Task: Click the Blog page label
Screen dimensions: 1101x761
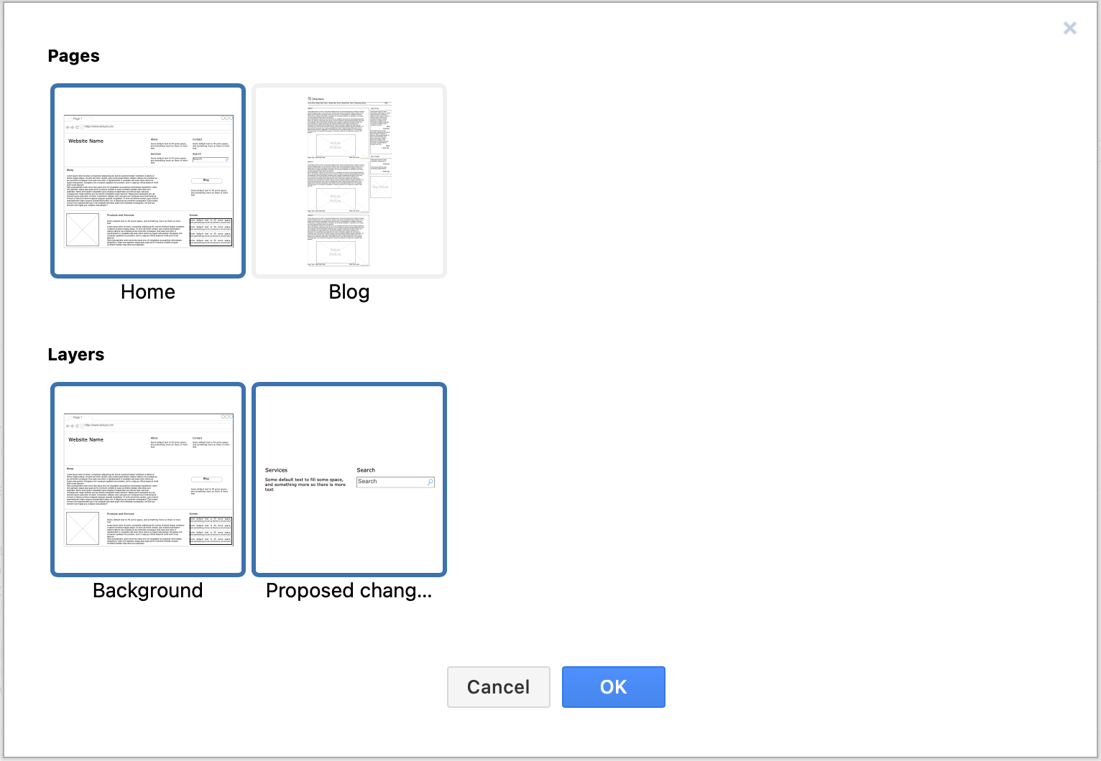Action: (349, 291)
